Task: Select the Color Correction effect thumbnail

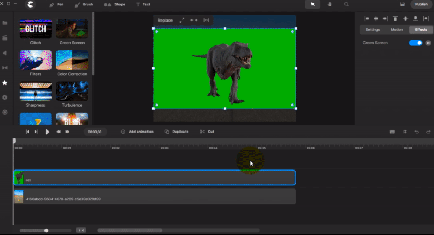Action: click(72, 60)
